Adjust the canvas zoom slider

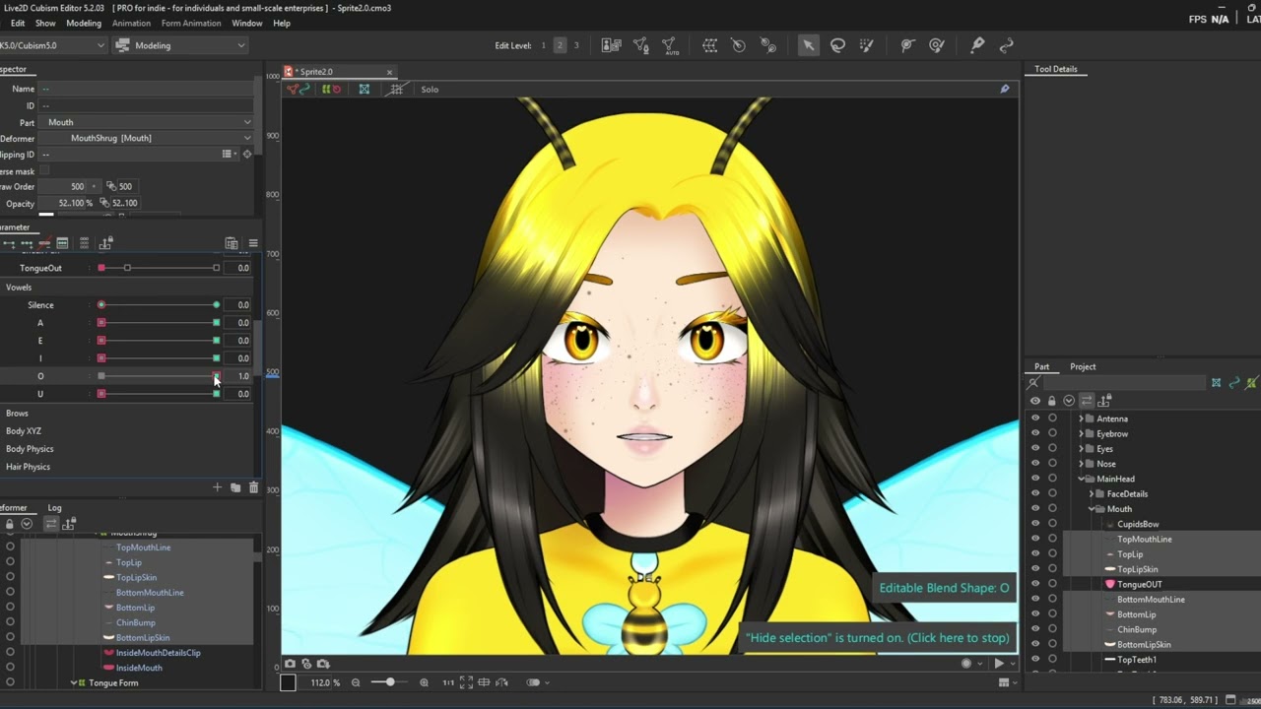pos(390,682)
